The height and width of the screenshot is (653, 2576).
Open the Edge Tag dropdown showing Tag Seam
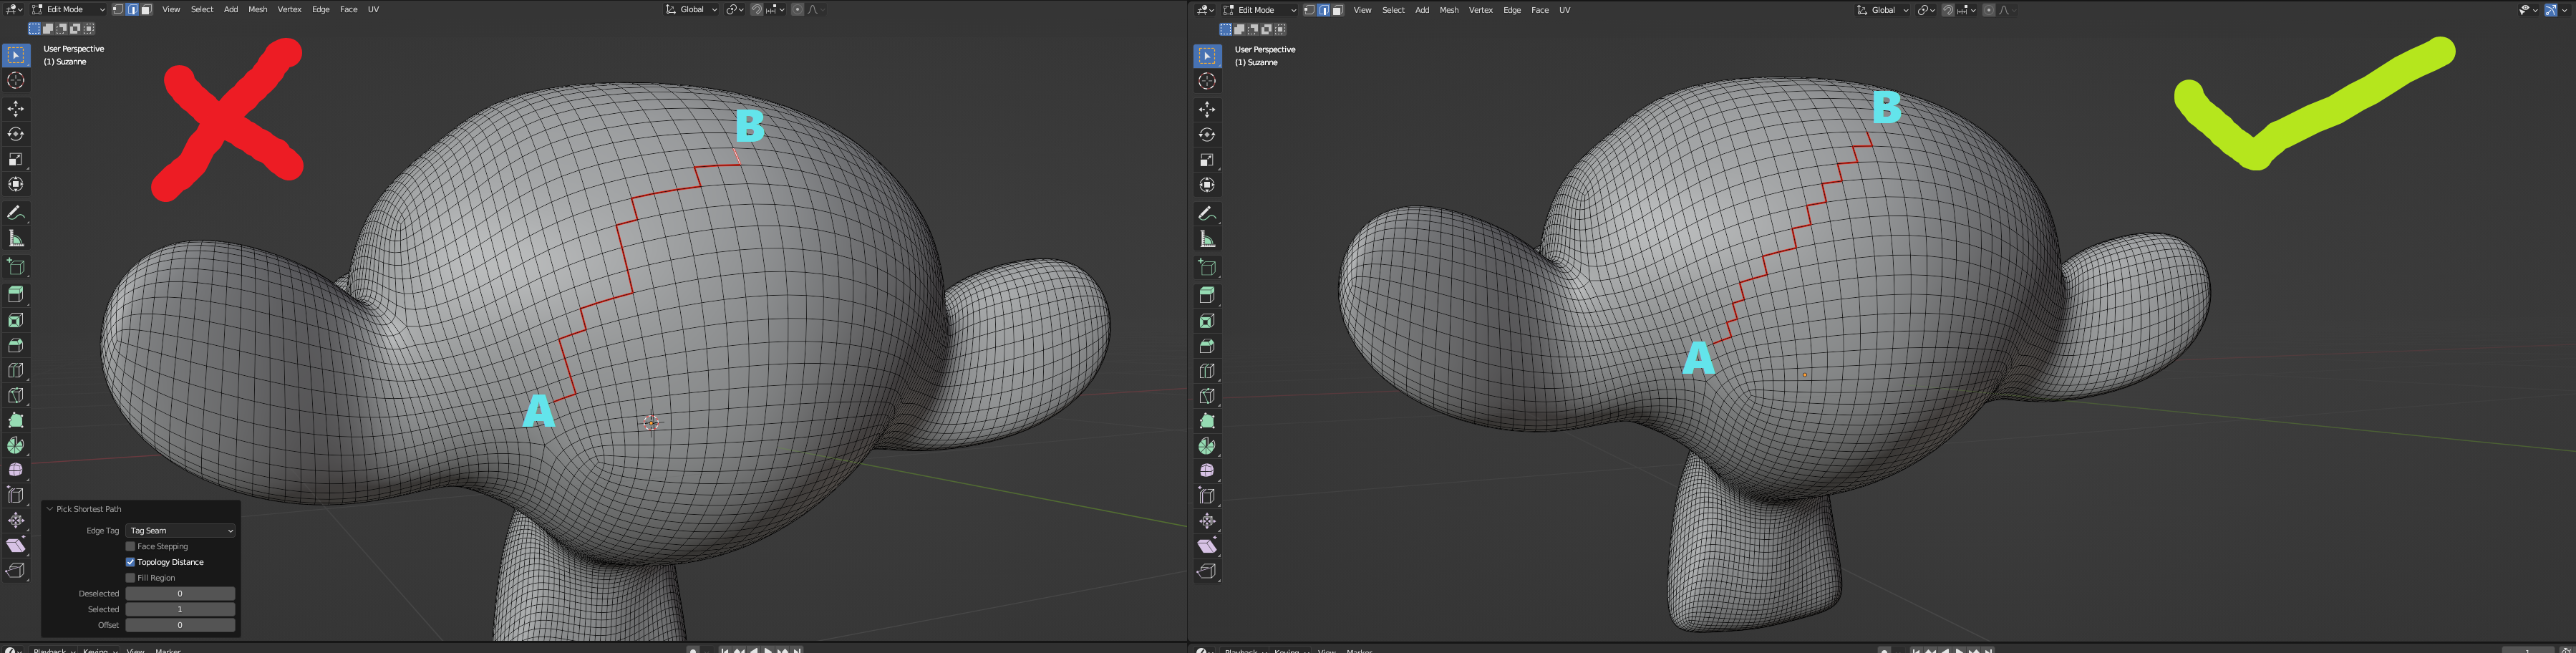click(x=180, y=531)
